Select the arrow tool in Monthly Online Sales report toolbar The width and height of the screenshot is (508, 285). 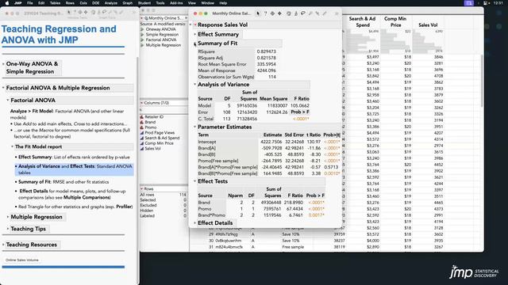tap(258, 13)
